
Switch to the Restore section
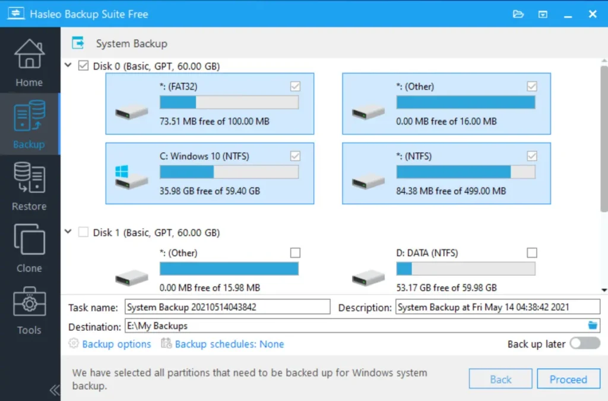pyautogui.click(x=28, y=186)
